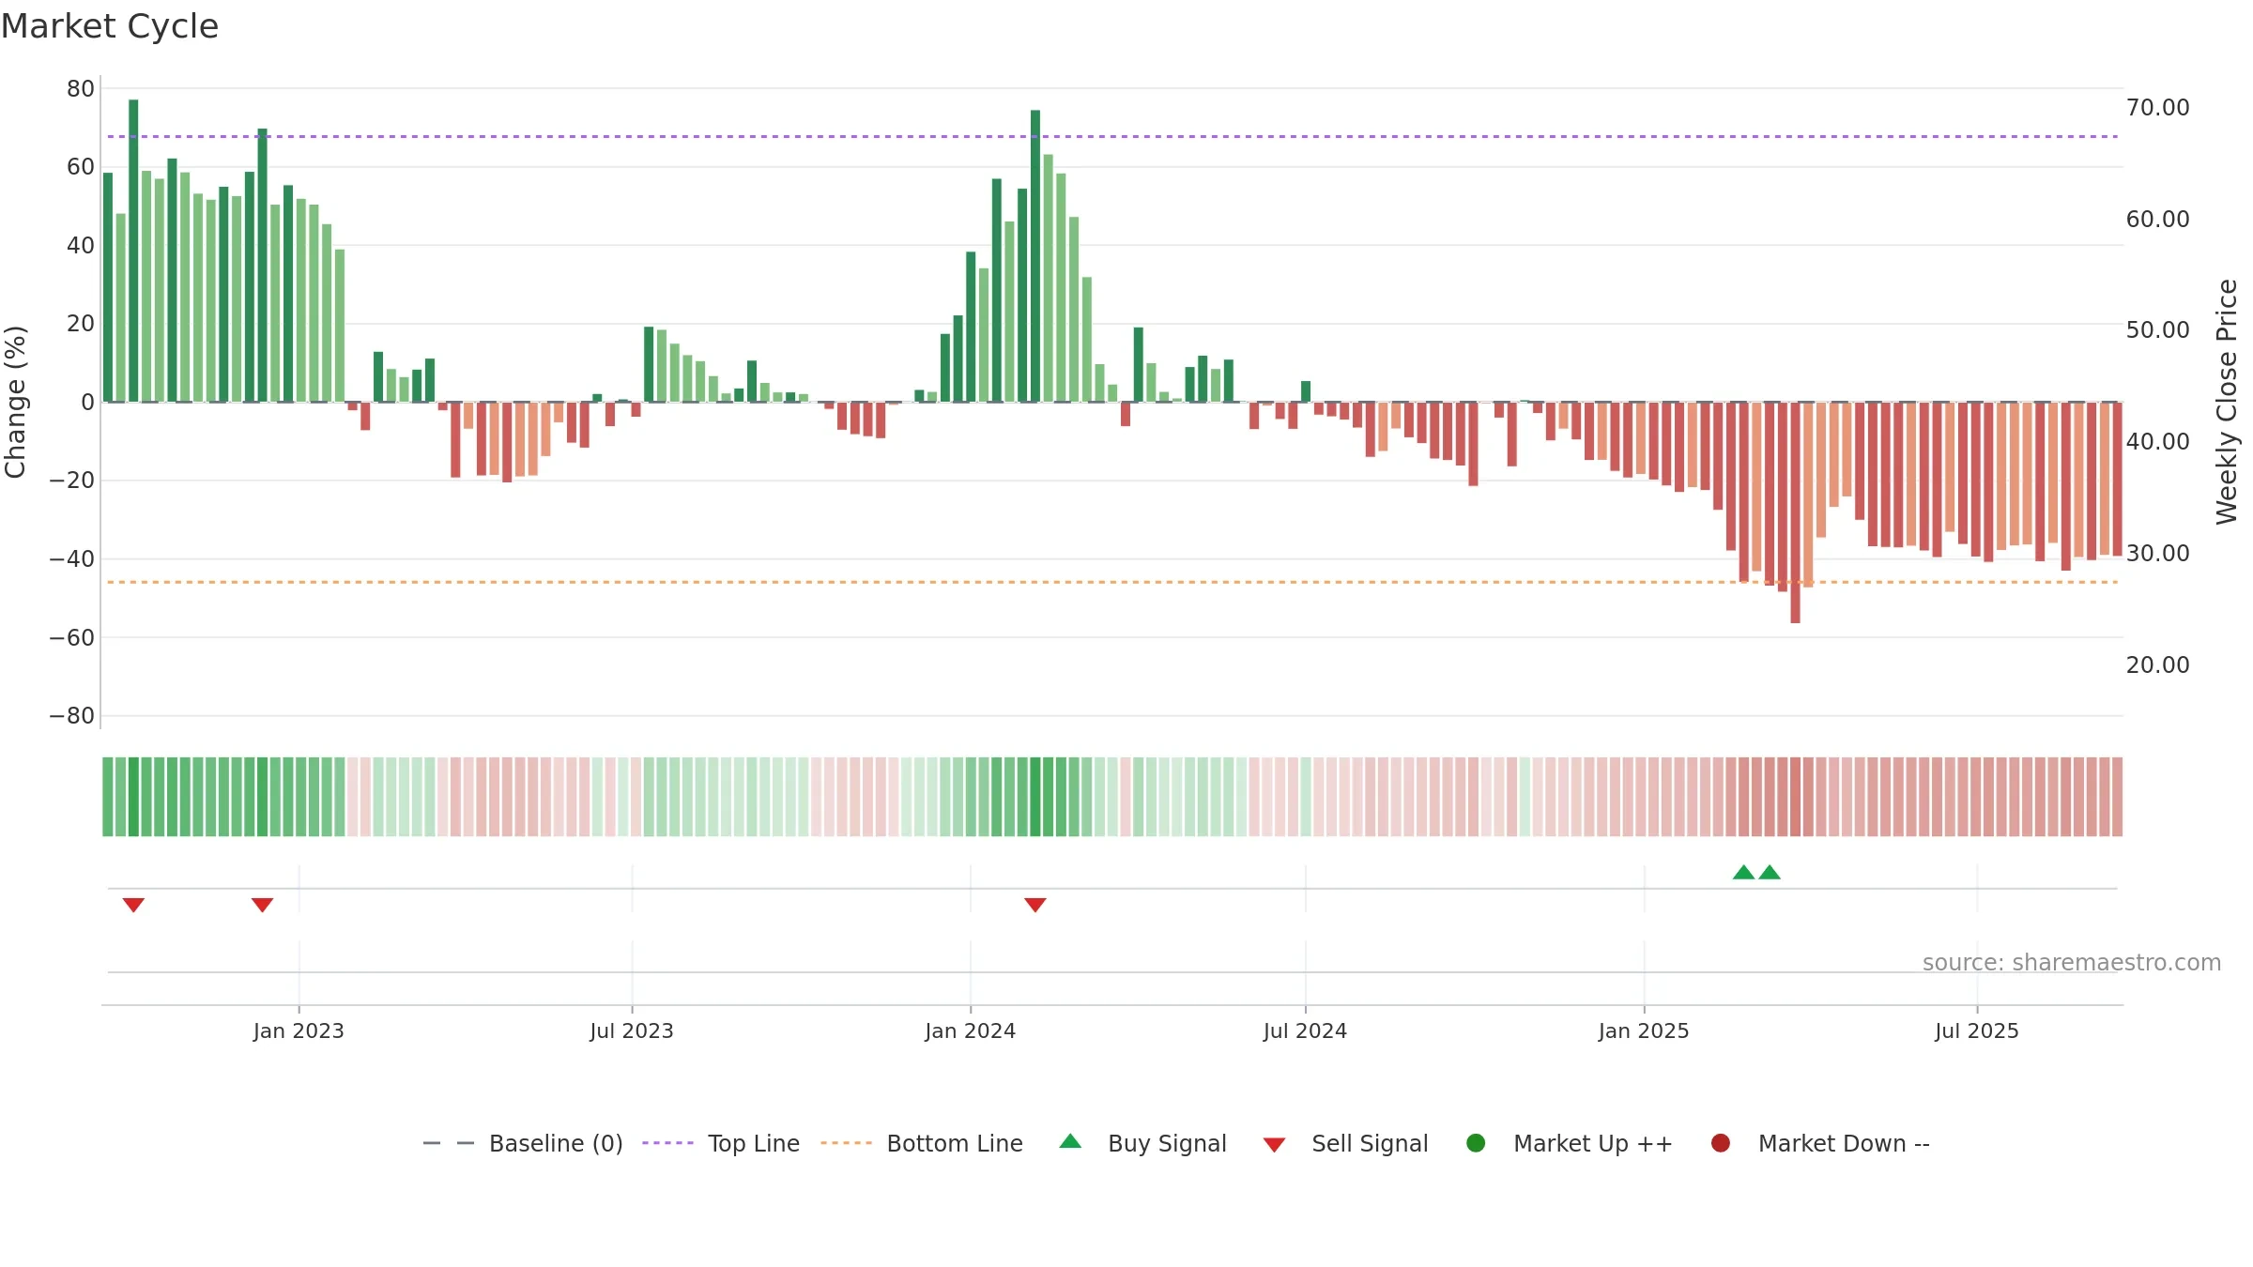Click the source: sharemaestro.com text
Image resolution: width=2253 pixels, height=1267 pixels.
[x=2072, y=963]
